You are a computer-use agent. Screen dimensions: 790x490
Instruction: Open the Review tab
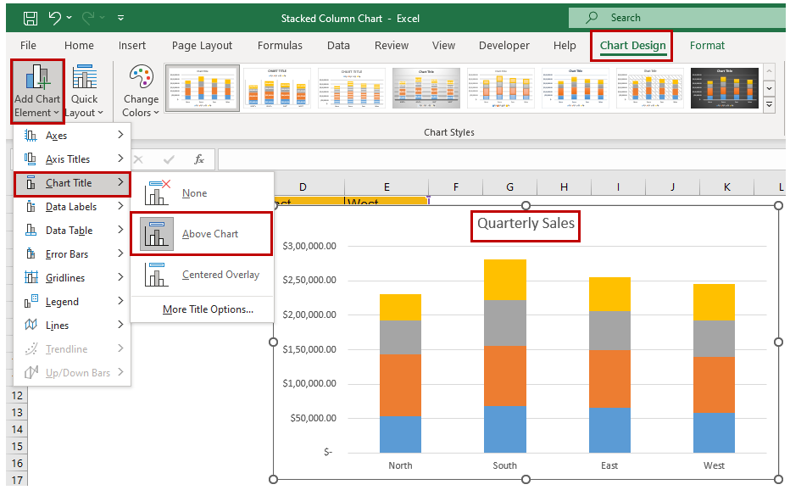coord(392,46)
